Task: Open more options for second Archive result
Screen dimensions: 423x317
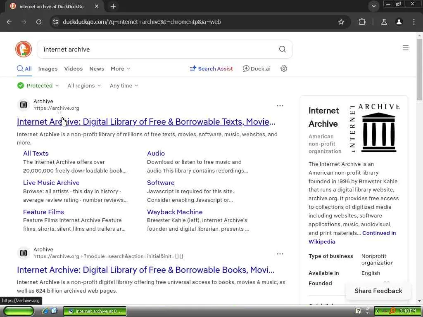Action: [x=280, y=254]
